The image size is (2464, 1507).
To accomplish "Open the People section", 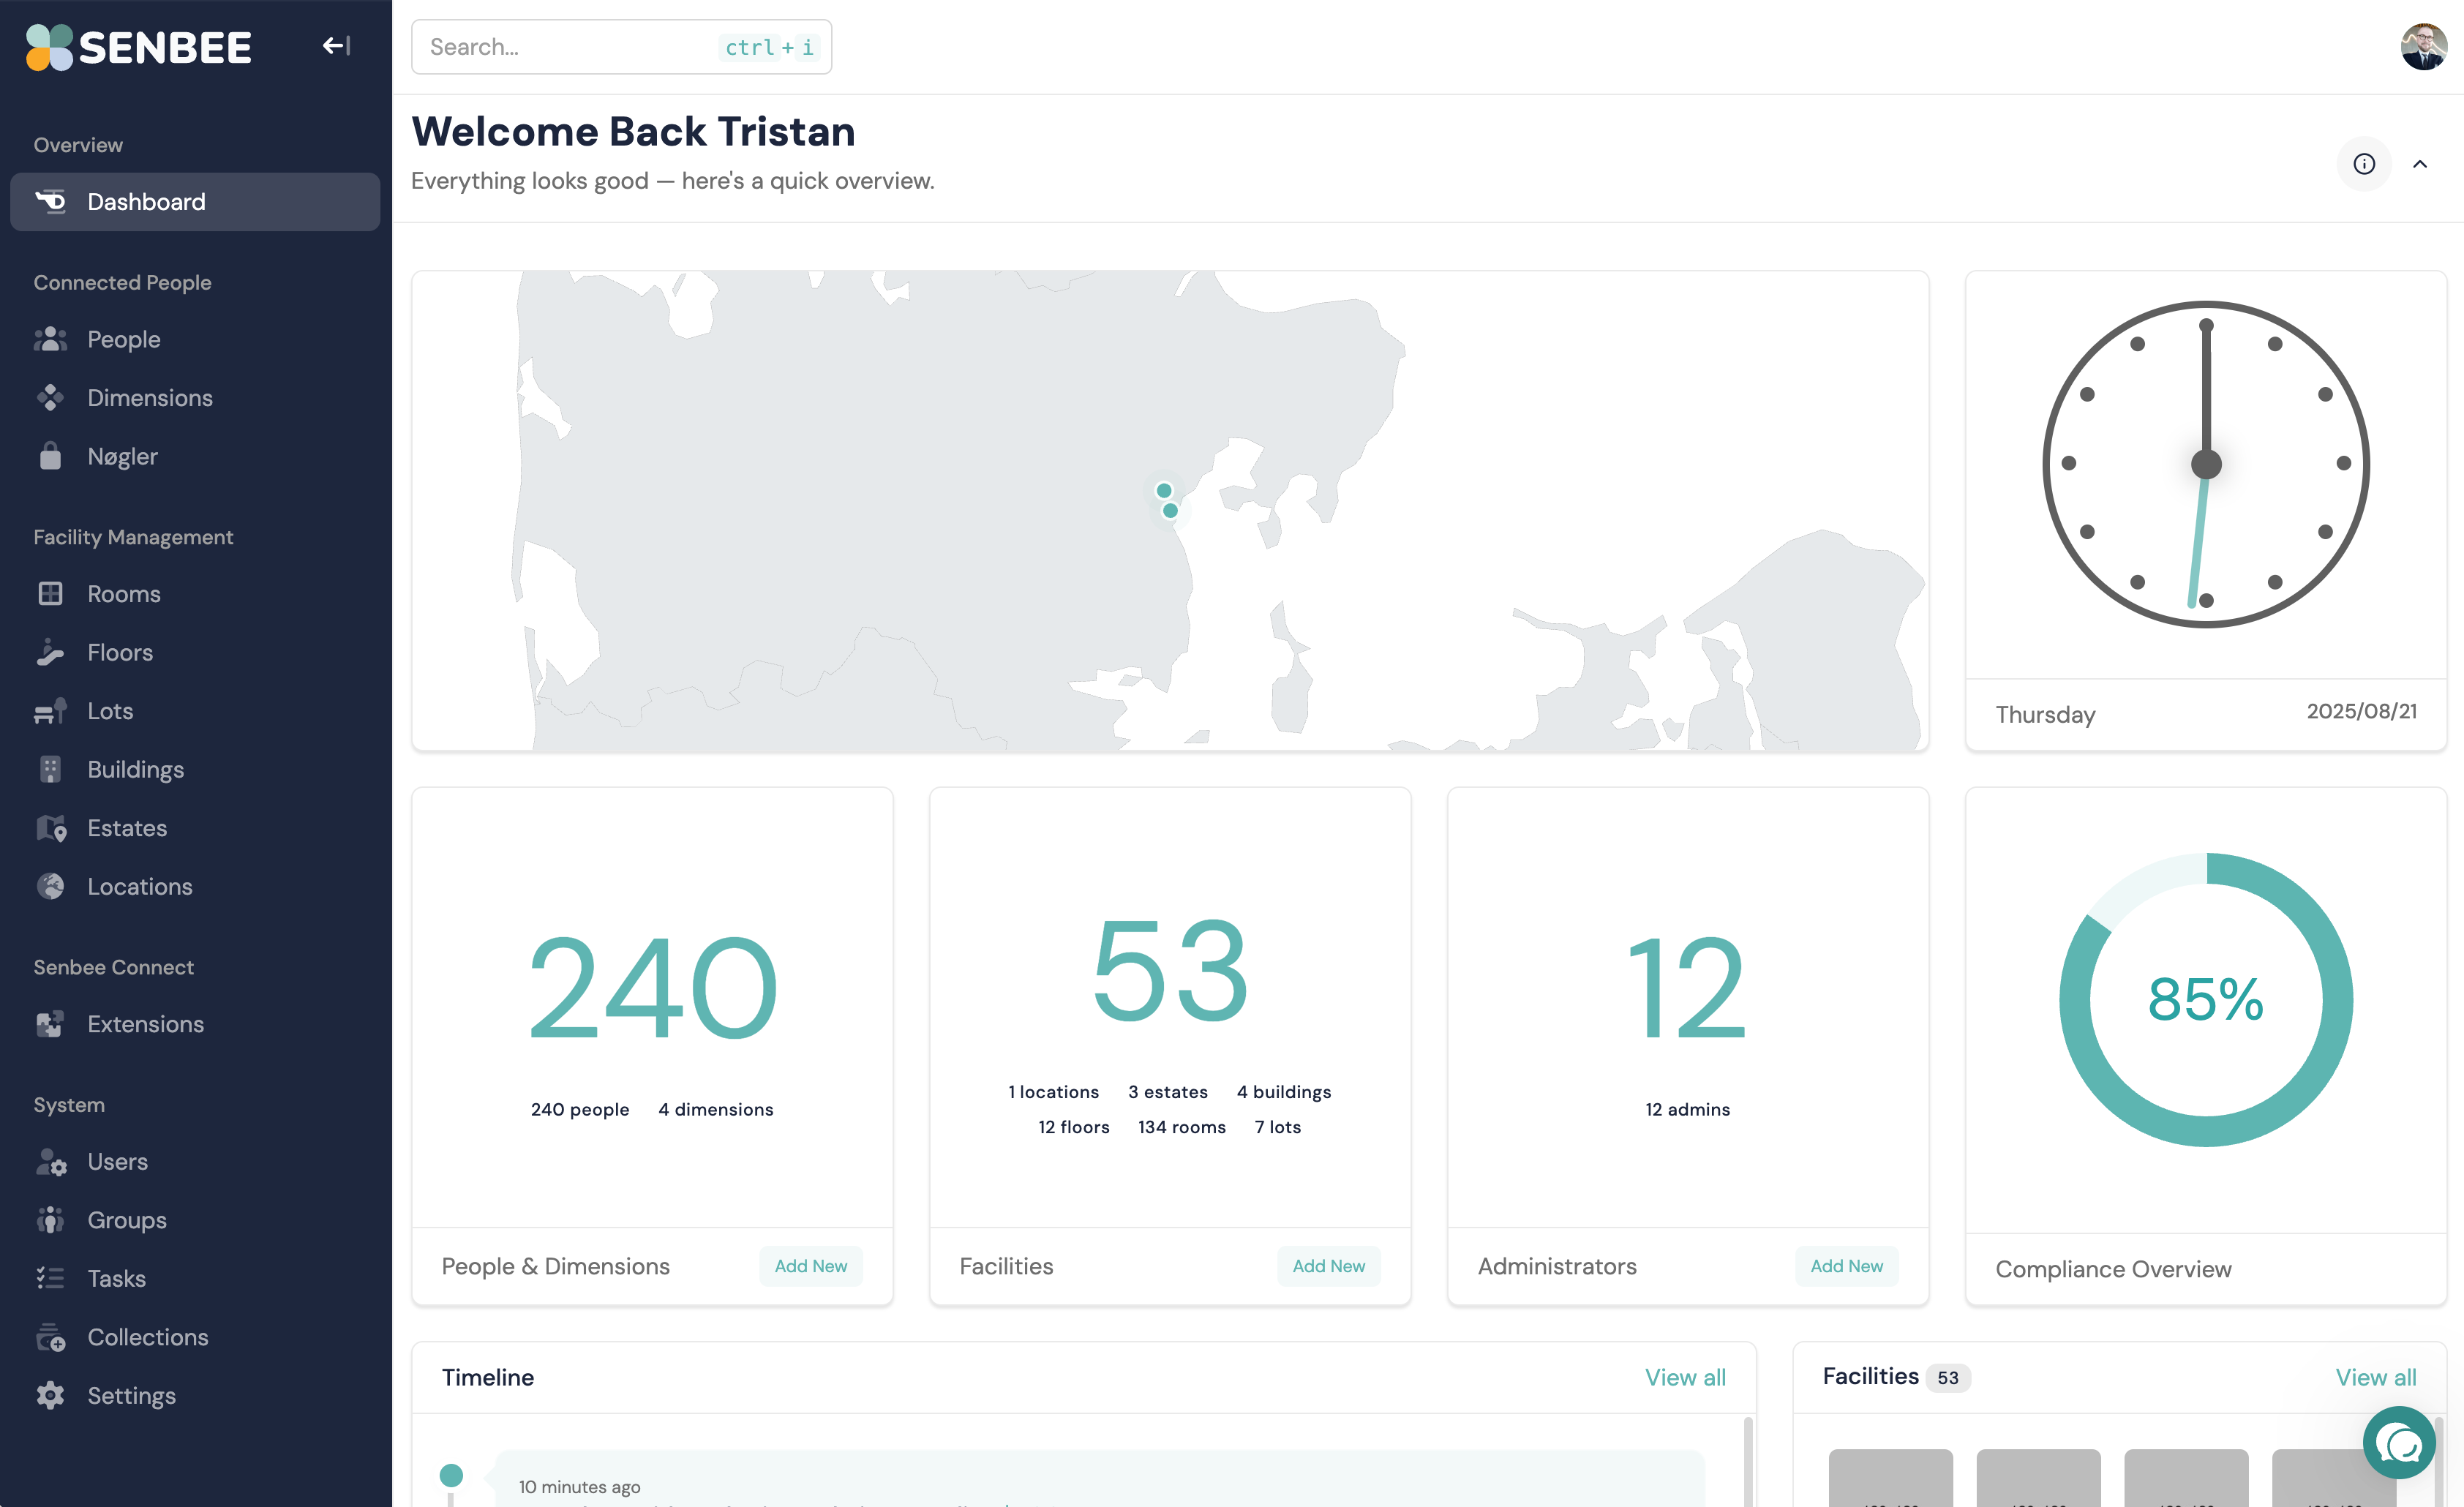I will point(123,340).
